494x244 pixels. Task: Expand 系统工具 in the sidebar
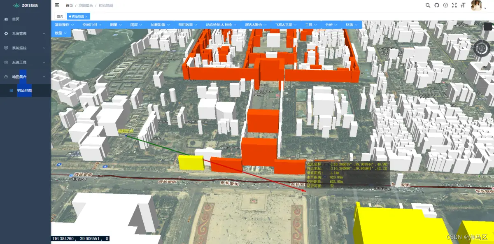point(25,63)
